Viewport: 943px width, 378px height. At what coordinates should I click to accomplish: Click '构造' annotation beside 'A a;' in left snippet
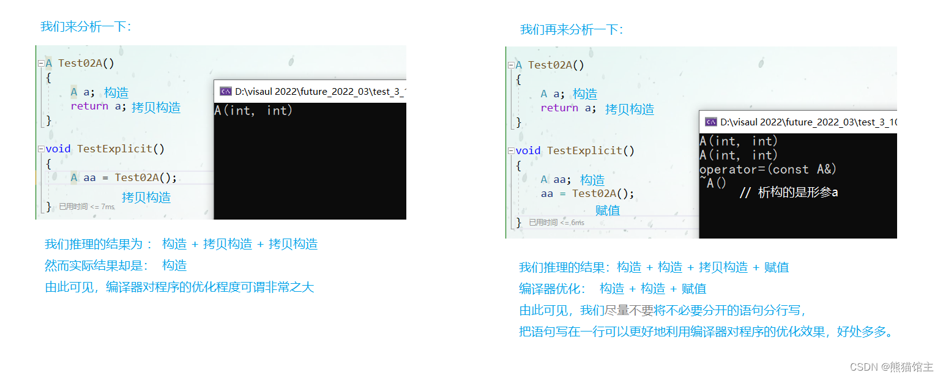pyautogui.click(x=116, y=92)
